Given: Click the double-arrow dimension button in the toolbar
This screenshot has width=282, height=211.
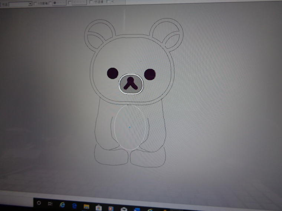Looking at the screenshot, I should 79,2.
